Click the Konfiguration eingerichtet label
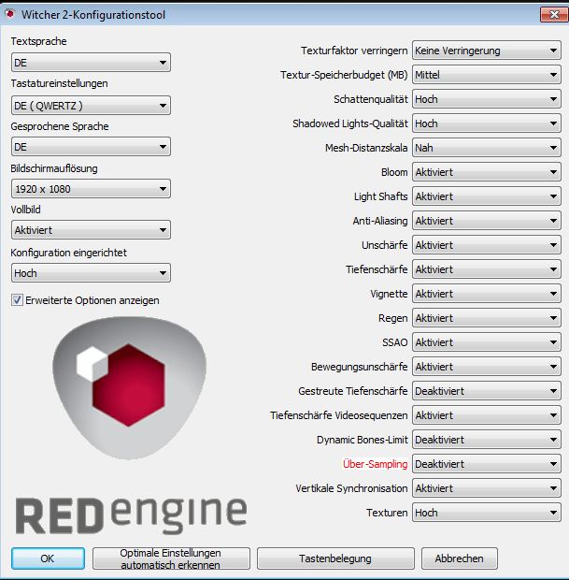Image resolution: width=569 pixels, height=580 pixels. [x=69, y=253]
